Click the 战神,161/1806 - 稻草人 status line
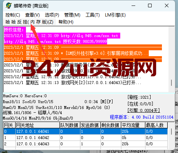The height and width of the screenshot is (153, 178). tap(33, 113)
